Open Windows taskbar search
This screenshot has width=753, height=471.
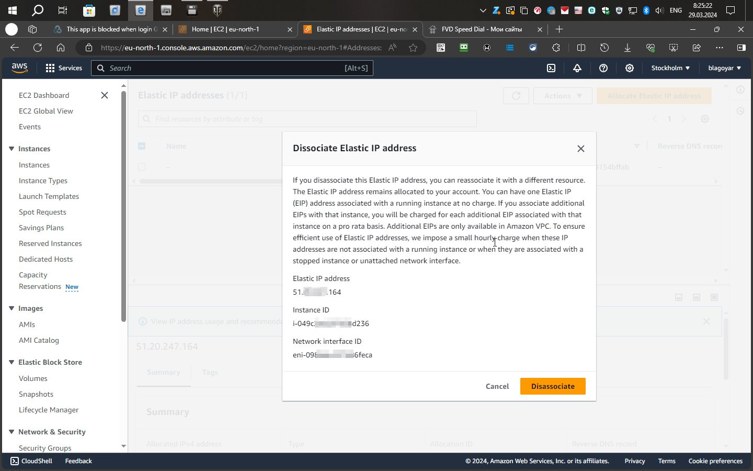click(38, 10)
